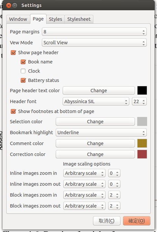Image resolution: width=157 pixels, height=232 pixels.
Task: Toggle Show page header checkbox
Action: pyautogui.click(x=13, y=53)
